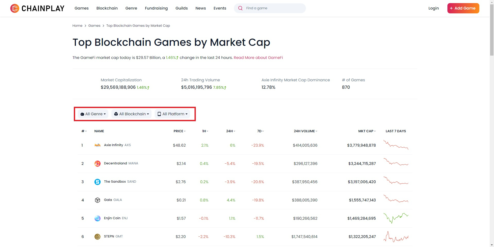494x247 pixels.
Task: Open The Sandbox game page
Action: tap(115, 182)
